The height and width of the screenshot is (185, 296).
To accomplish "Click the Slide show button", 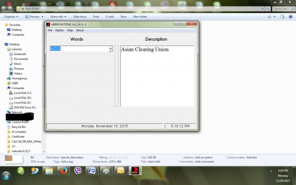I will click(x=80, y=17).
